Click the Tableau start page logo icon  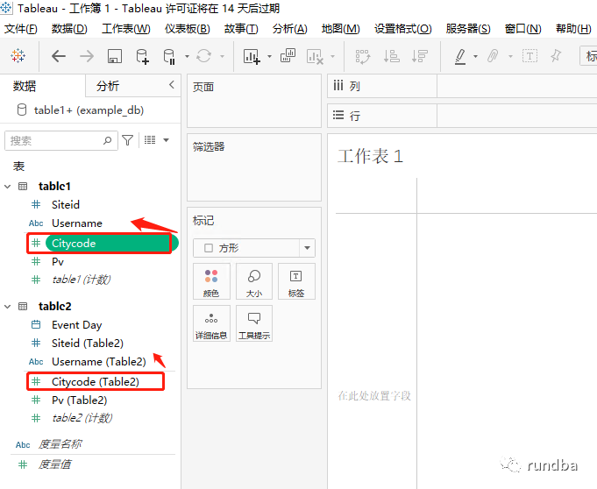pyautogui.click(x=18, y=56)
